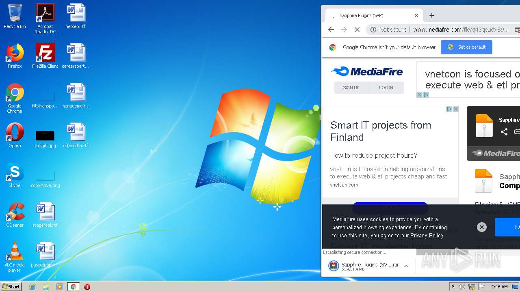Image resolution: width=520 pixels, height=292 pixels.
Task: Select the copymove.png file
Action: click(45, 178)
